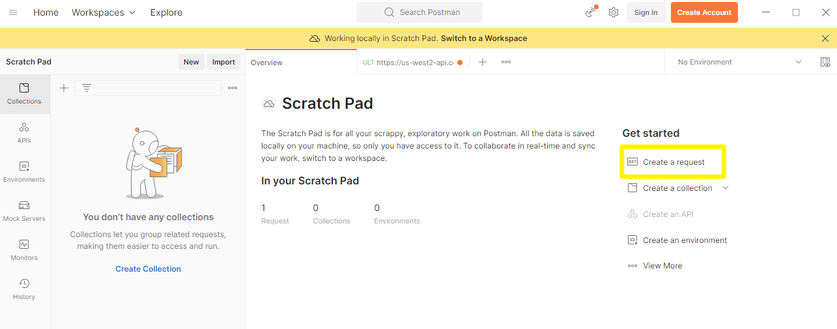Click the View More dots icon
This screenshot has width=837, height=329.
click(632, 266)
